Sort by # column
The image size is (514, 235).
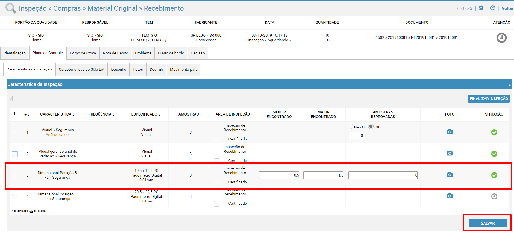tap(27, 114)
